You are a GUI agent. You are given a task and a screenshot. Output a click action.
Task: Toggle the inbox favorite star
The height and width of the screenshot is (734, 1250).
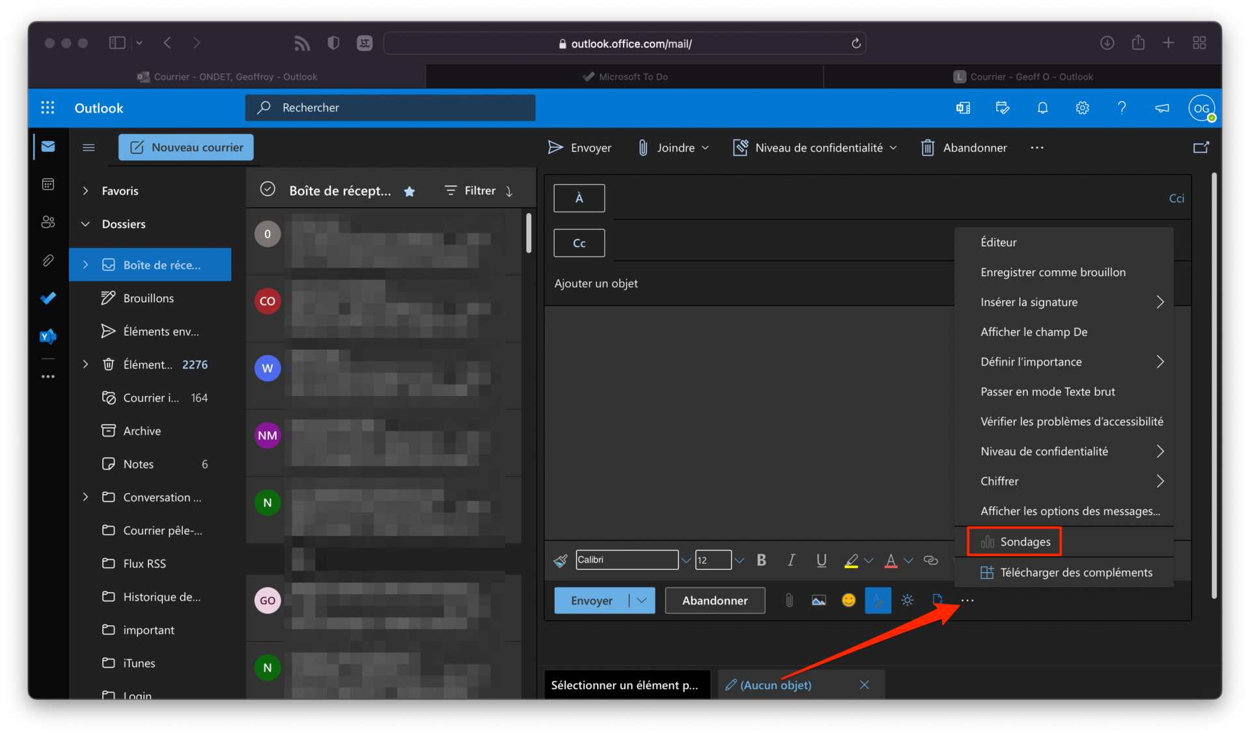point(410,191)
